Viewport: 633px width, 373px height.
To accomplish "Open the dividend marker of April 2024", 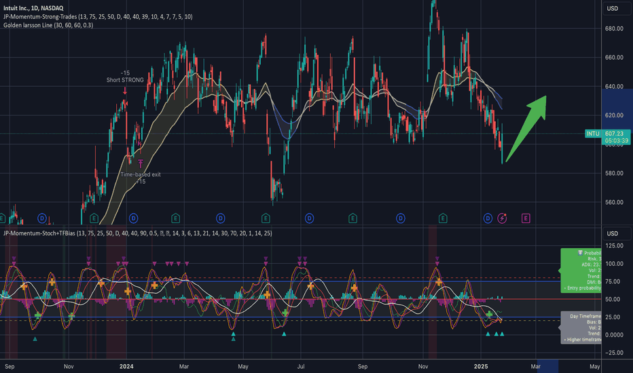I will (x=221, y=218).
